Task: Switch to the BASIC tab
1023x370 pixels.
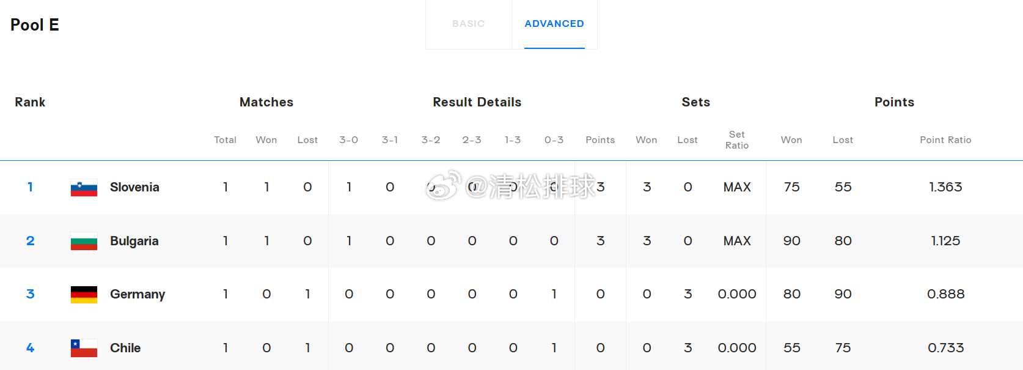Action: click(x=468, y=24)
